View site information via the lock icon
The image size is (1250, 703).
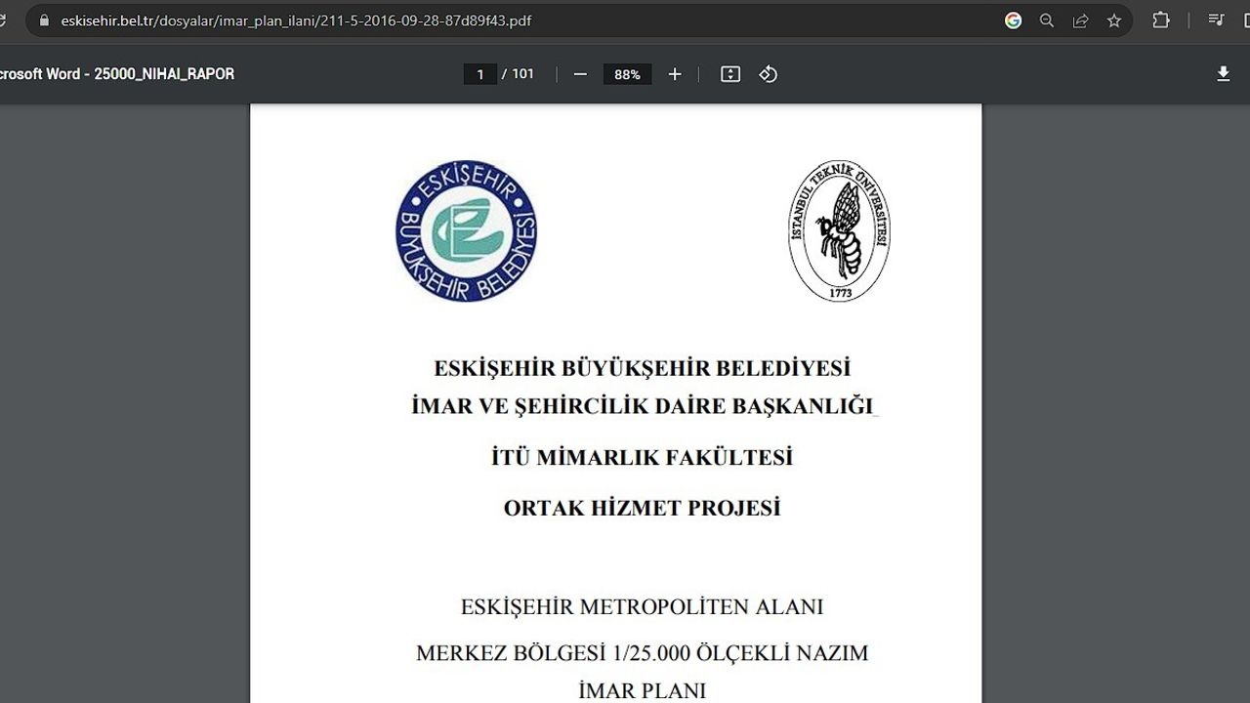pyautogui.click(x=44, y=21)
